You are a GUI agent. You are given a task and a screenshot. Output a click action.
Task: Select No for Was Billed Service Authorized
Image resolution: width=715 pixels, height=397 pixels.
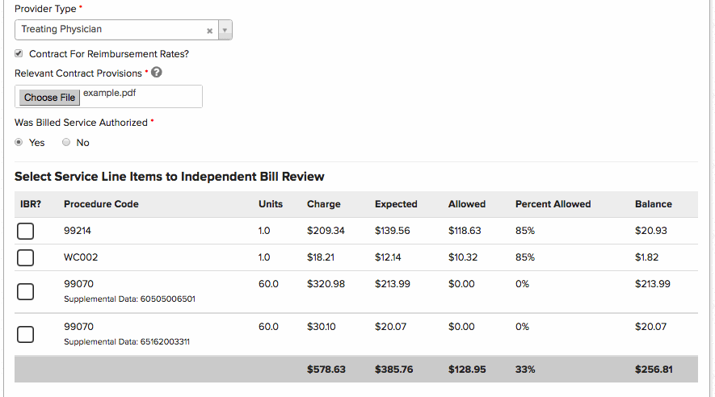(66, 143)
